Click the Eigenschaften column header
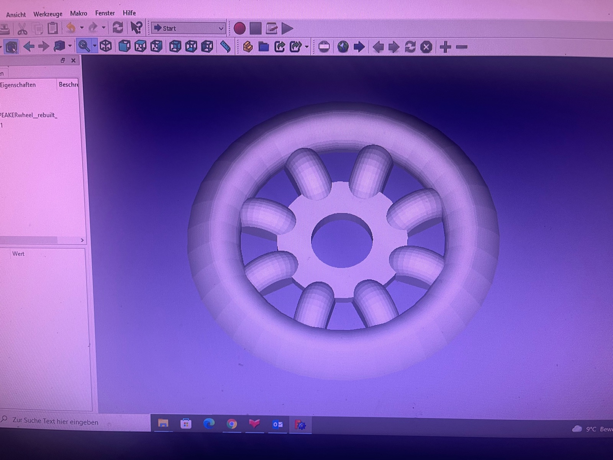This screenshot has width=613, height=460. (18, 85)
